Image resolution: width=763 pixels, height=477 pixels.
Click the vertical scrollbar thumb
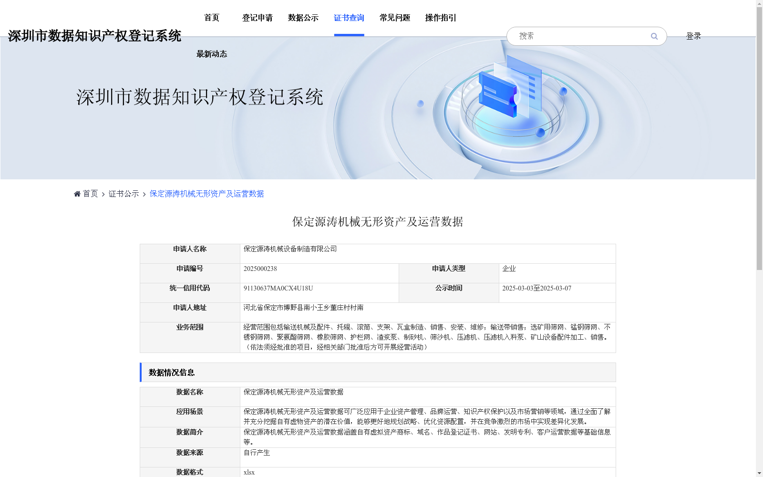click(x=759, y=139)
